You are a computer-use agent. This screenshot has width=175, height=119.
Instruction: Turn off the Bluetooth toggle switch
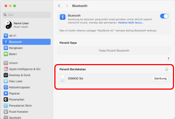pos(164,16)
